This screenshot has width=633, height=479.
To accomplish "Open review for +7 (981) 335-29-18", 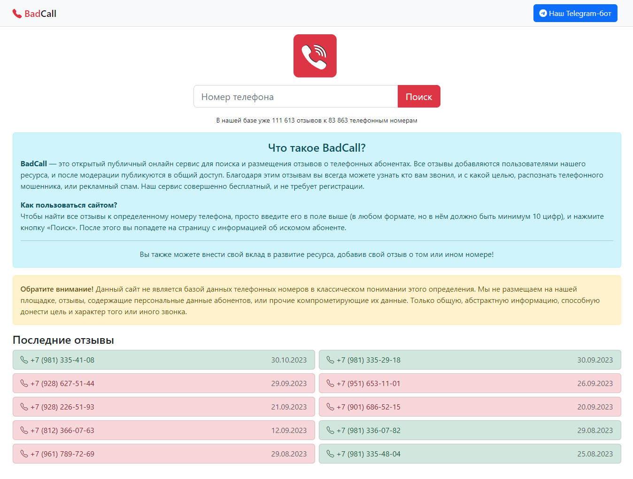I will point(470,360).
